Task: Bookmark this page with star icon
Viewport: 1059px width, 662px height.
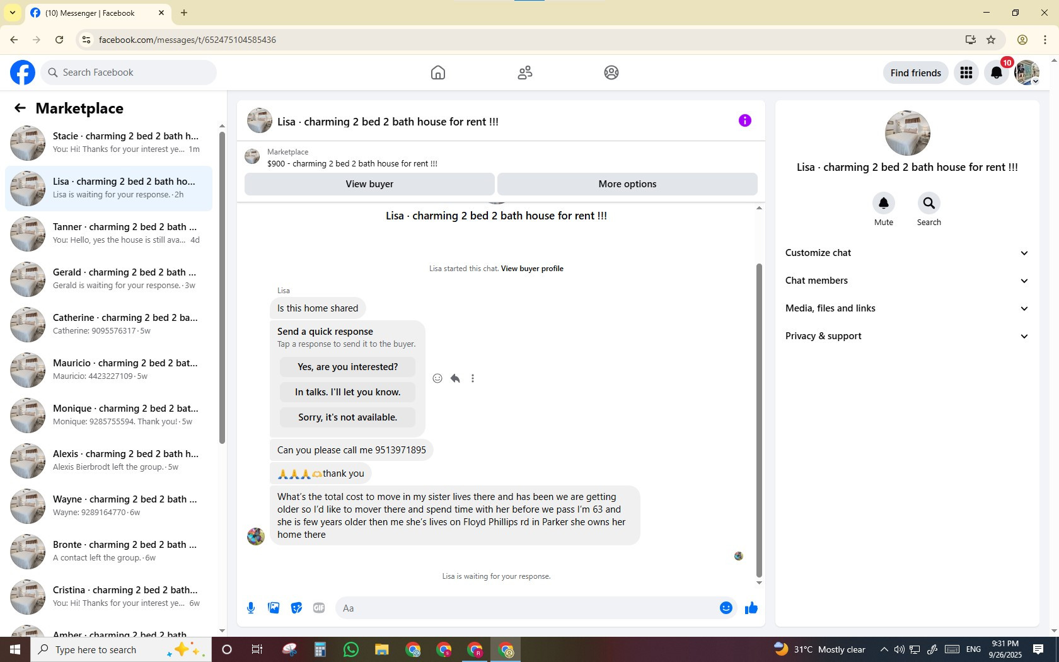Action: [x=991, y=40]
